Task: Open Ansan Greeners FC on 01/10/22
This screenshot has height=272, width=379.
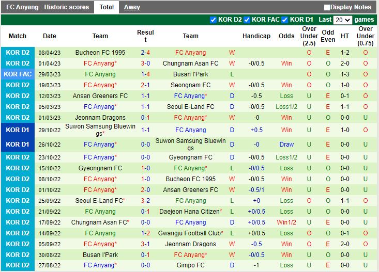Action: pyautogui.click(x=190, y=190)
